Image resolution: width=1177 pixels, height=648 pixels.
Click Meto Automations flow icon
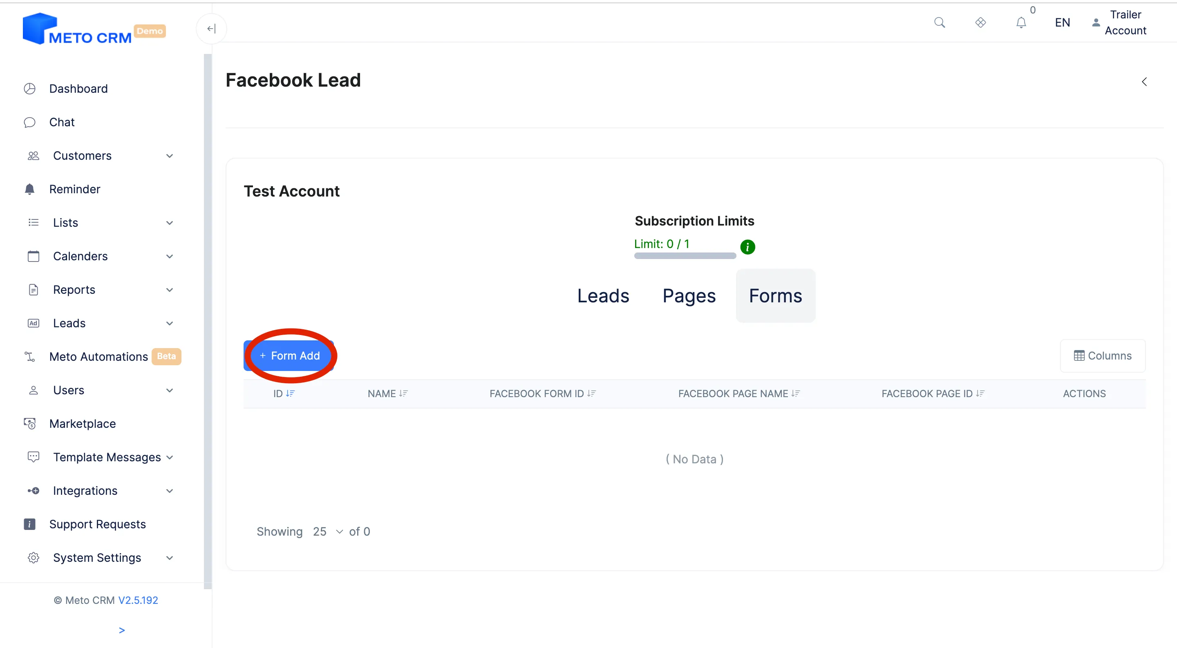(30, 357)
